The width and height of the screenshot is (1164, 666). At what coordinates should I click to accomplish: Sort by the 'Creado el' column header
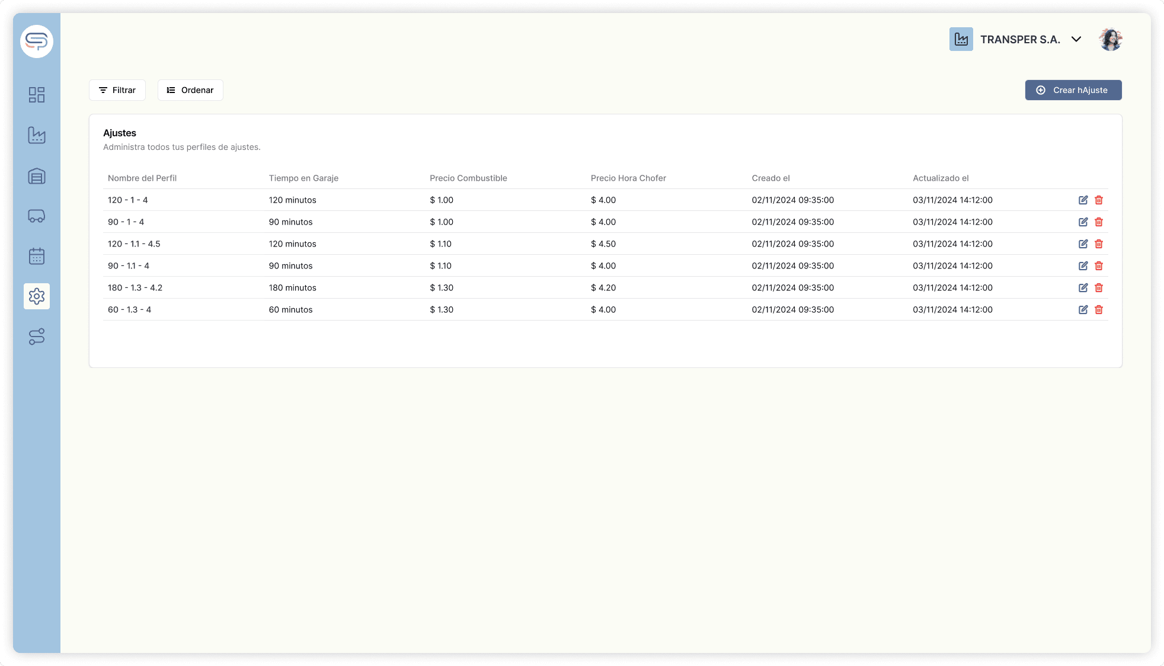point(770,178)
